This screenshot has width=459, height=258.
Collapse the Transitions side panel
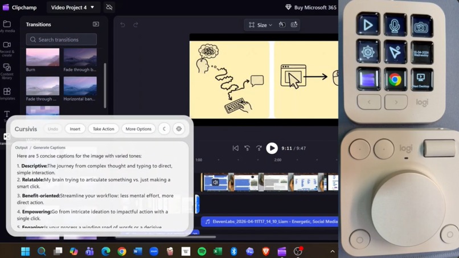(96, 24)
